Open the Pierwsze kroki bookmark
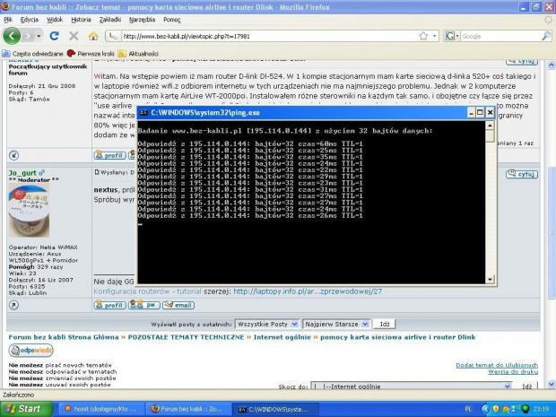556x417 pixels. [91, 54]
